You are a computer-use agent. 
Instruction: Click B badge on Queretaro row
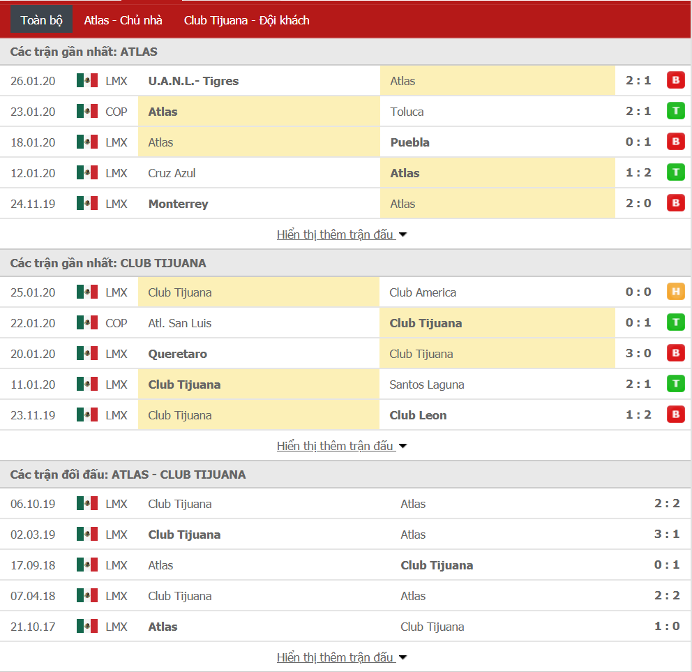(x=676, y=353)
